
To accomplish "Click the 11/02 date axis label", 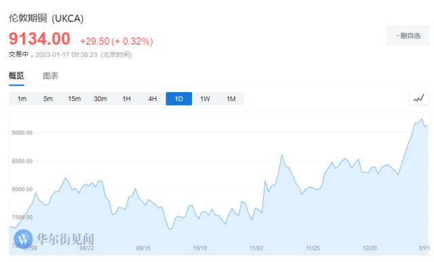I will coord(256,248).
